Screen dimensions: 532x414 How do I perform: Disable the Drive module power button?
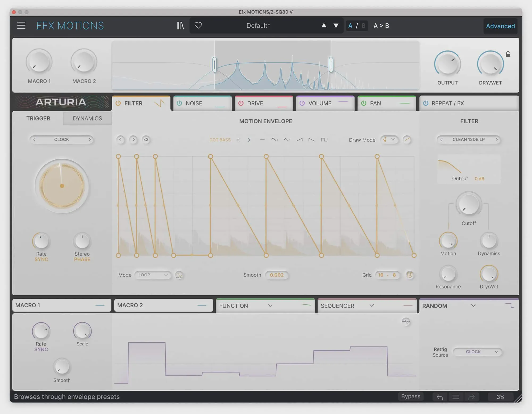[241, 103]
